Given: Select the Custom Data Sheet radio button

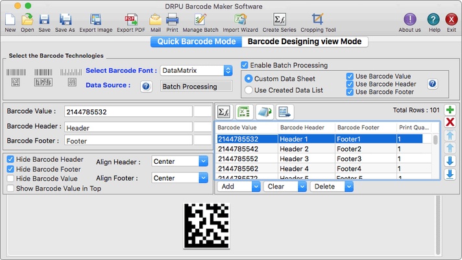Looking at the screenshot, I should pyautogui.click(x=249, y=79).
